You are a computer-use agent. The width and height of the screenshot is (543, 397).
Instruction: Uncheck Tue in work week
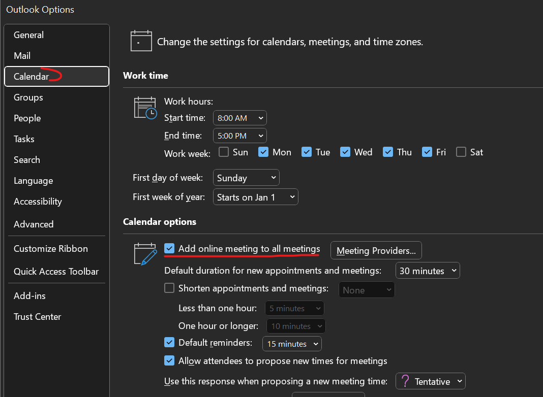307,152
